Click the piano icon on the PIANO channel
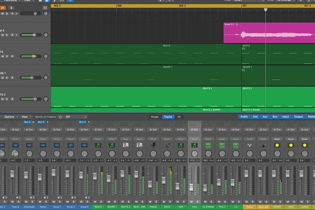 tap(153, 145)
